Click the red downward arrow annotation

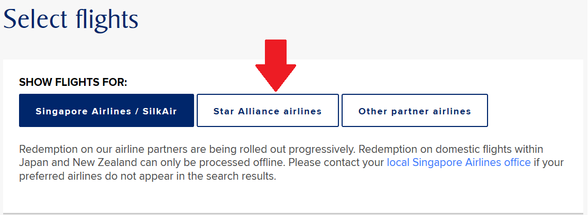tap(275, 65)
